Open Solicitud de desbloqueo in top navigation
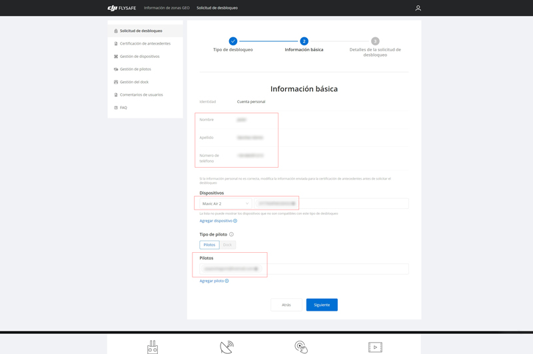Screen dimensions: 533x354 [x=217, y=8]
